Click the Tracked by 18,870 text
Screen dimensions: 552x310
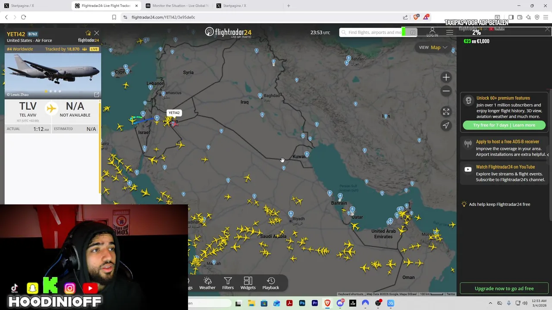click(x=62, y=49)
